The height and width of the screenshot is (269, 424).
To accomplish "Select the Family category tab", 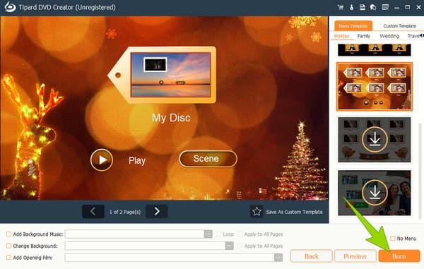I will (x=363, y=36).
